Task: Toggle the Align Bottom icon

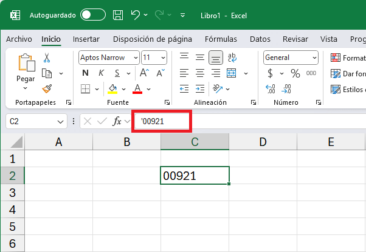Action: point(216,58)
